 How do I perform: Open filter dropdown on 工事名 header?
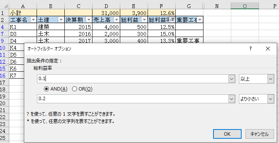33,20
